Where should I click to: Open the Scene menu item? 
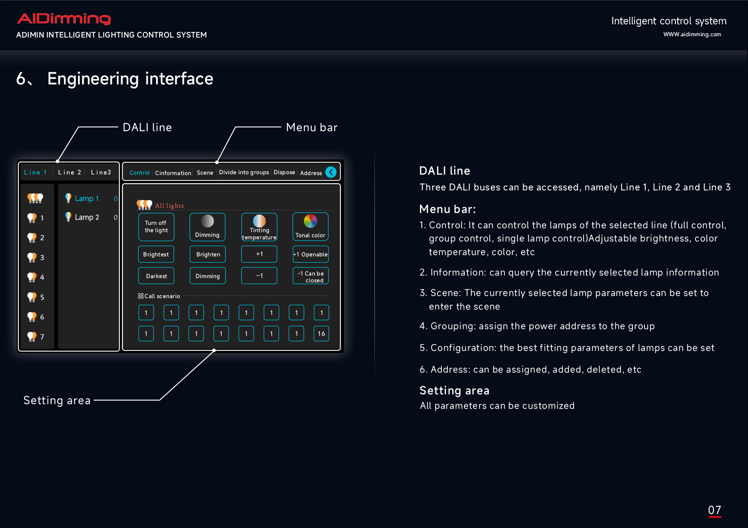tap(205, 172)
